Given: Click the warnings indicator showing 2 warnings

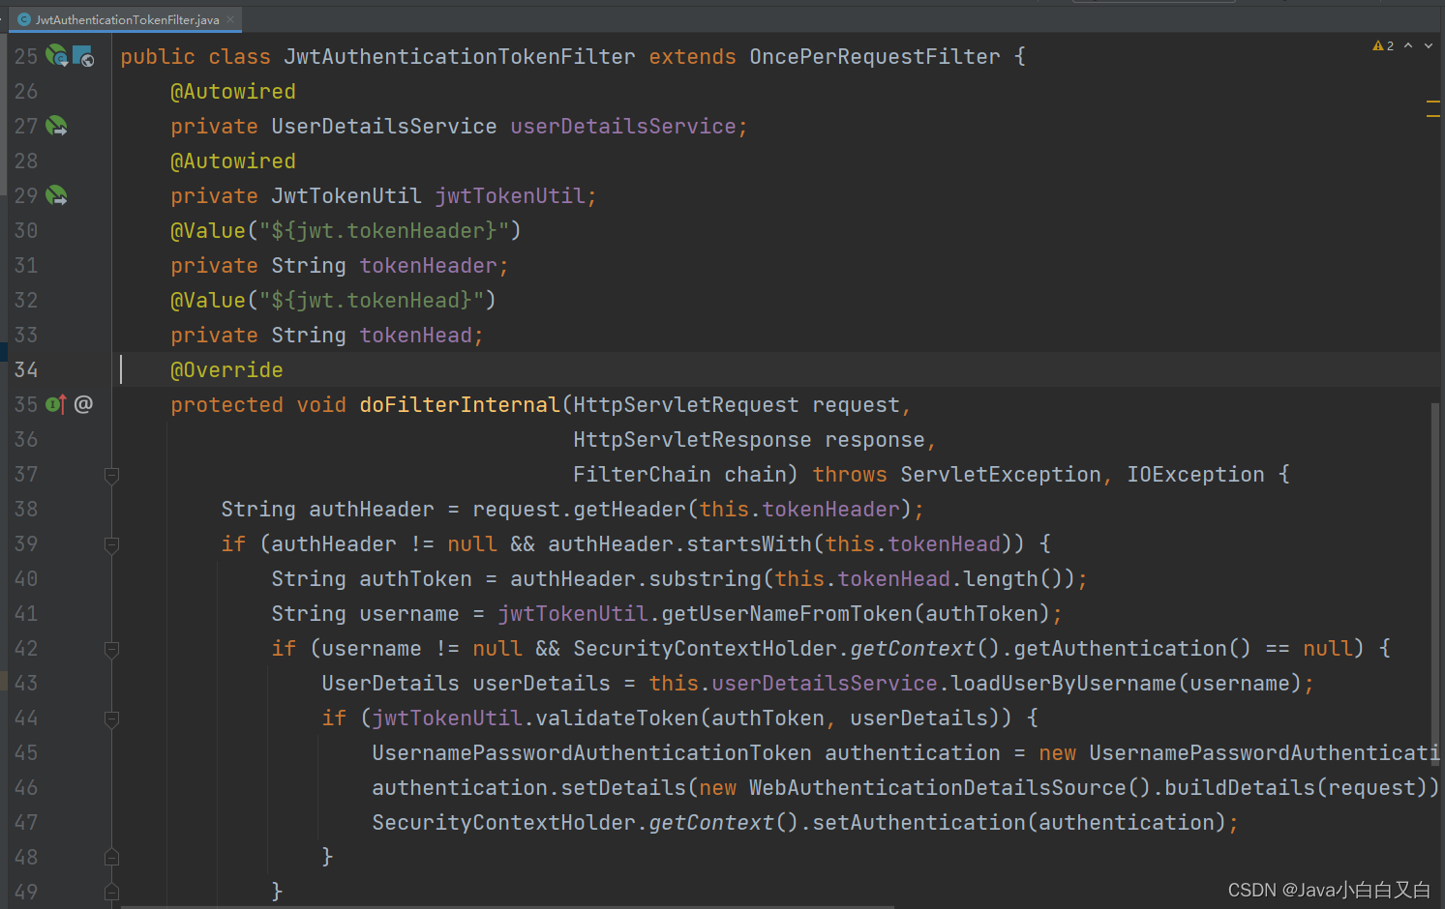Looking at the screenshot, I should [1383, 44].
